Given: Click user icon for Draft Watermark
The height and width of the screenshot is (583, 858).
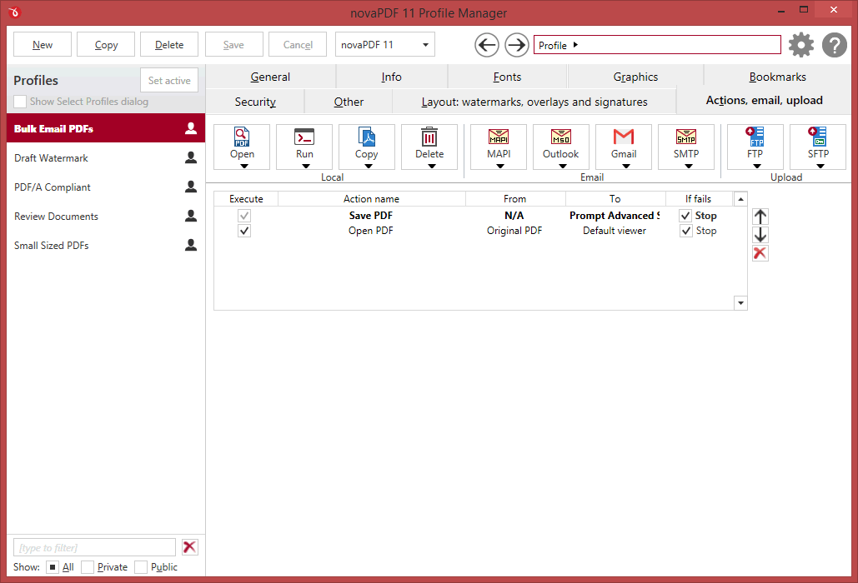Looking at the screenshot, I should coord(190,158).
